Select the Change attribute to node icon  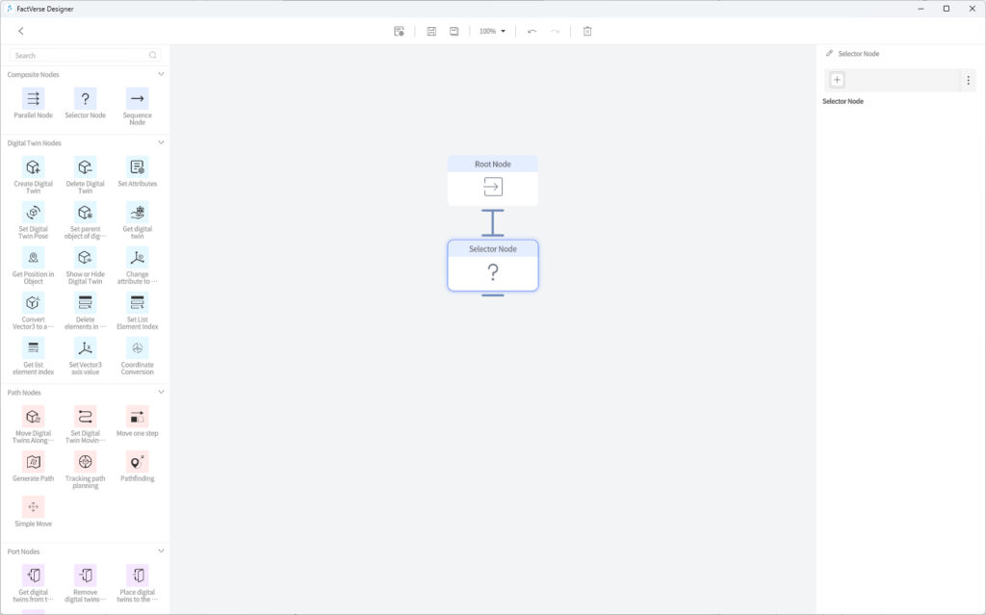[137, 258]
